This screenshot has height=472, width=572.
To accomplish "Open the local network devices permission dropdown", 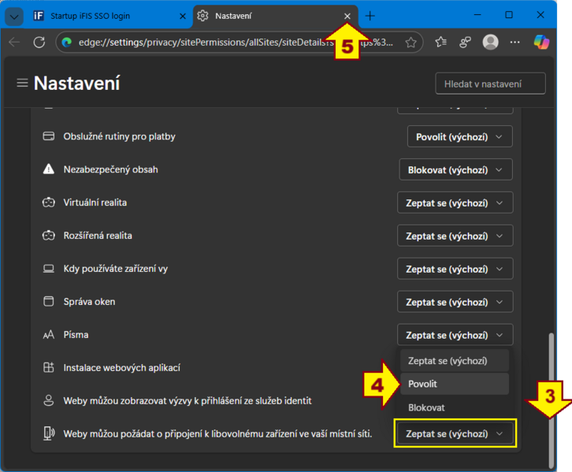I will 455,433.
